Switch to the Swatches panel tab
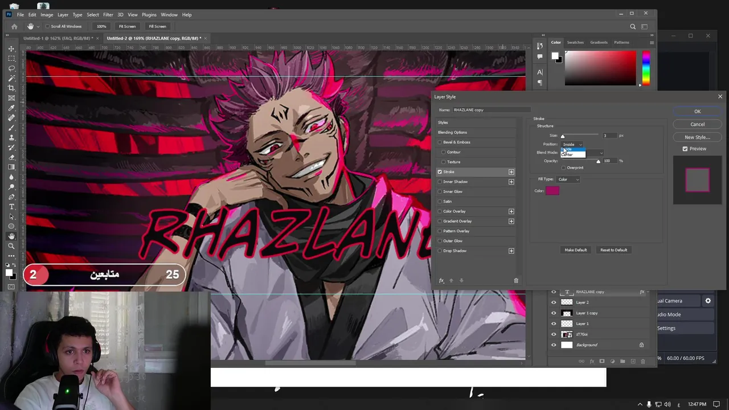729x410 pixels. click(x=575, y=42)
